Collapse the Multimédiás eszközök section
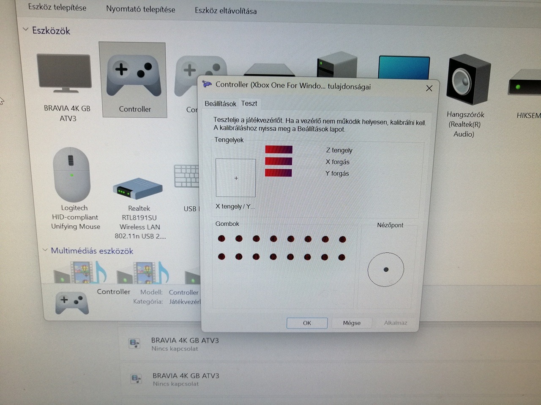The width and height of the screenshot is (541, 405). tap(45, 250)
